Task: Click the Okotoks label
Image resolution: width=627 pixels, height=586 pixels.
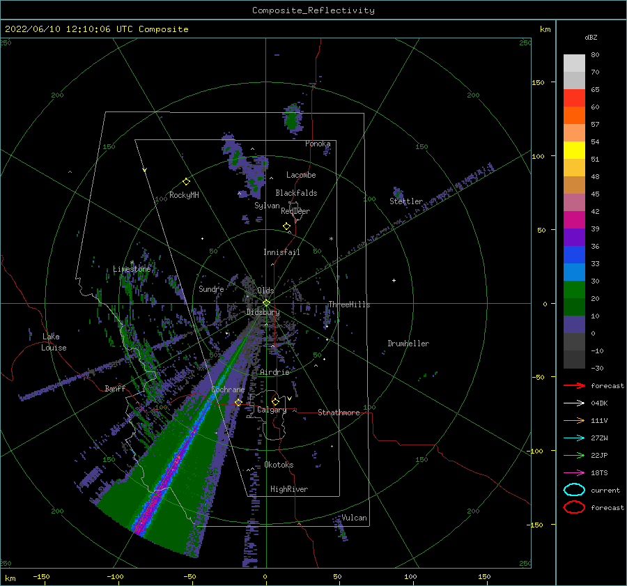Action: tap(279, 464)
